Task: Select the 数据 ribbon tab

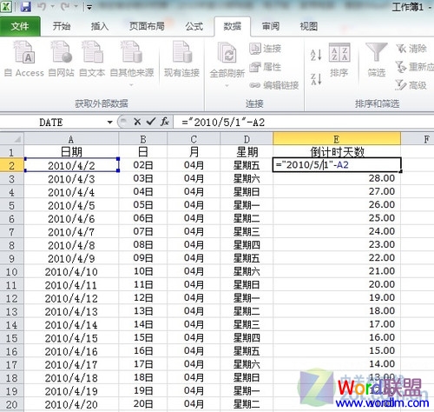Action: point(232,26)
